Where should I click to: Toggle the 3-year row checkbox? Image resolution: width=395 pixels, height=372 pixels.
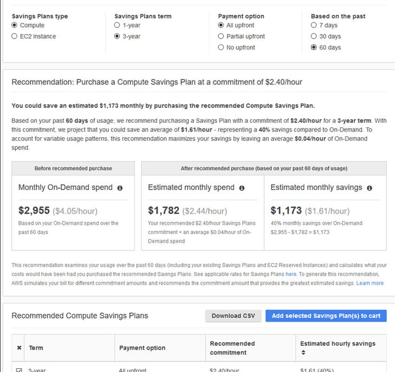tap(19, 370)
